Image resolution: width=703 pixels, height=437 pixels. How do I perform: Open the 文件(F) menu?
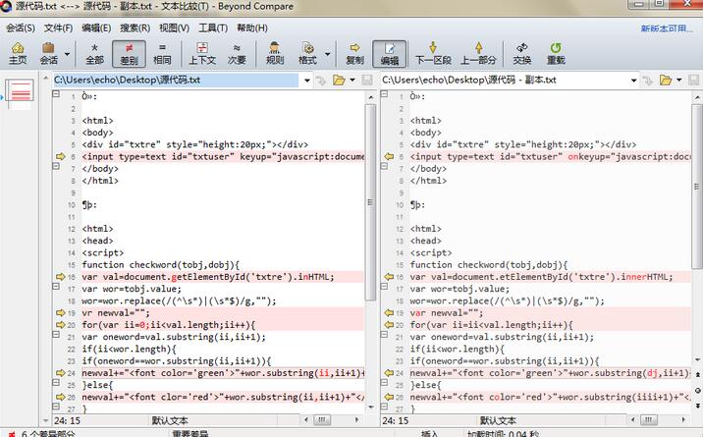pyautogui.click(x=58, y=27)
